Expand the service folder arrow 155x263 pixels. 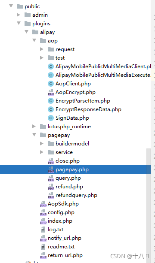[x=42, y=152]
